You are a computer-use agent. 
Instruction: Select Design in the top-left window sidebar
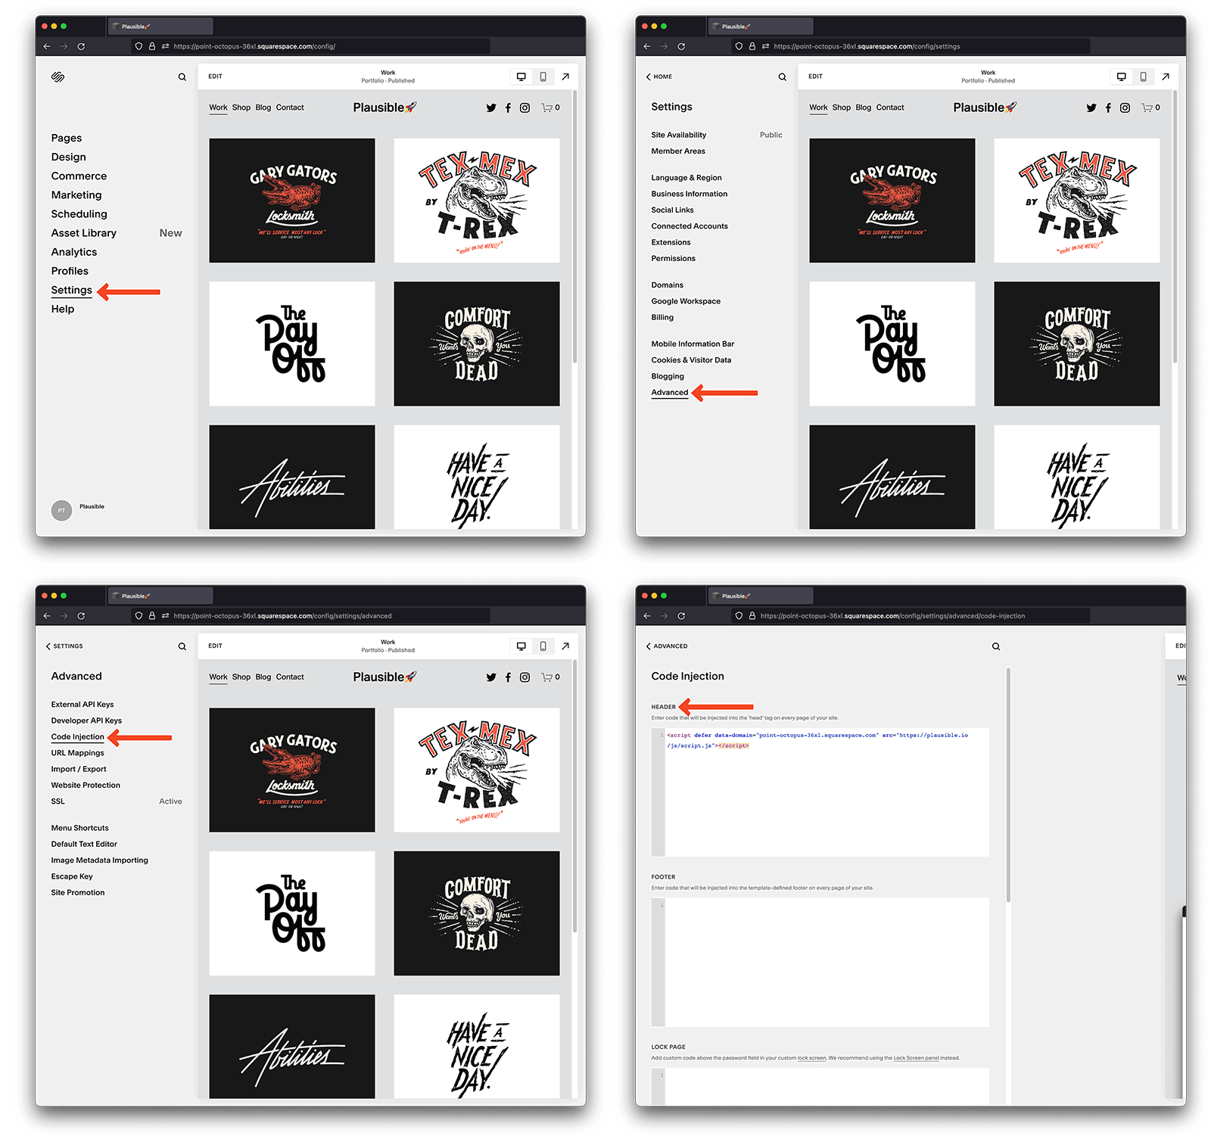(x=68, y=157)
